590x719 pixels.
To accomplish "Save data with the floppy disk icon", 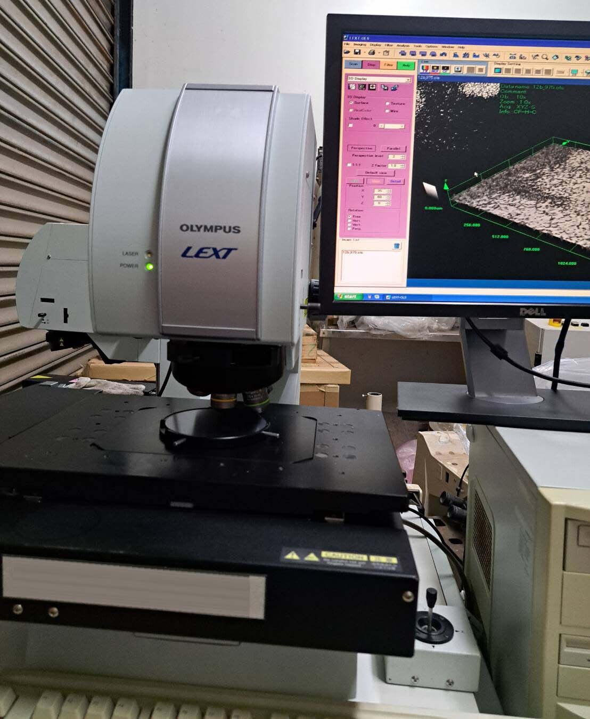I will [x=357, y=52].
